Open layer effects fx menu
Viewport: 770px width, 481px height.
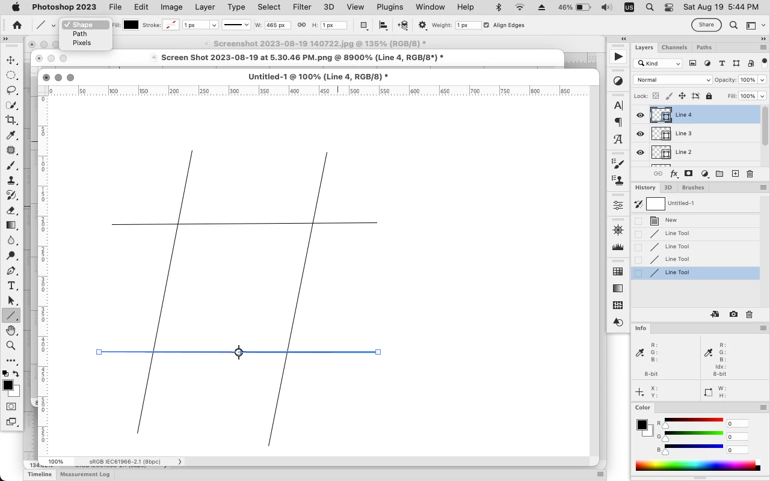[674, 174]
